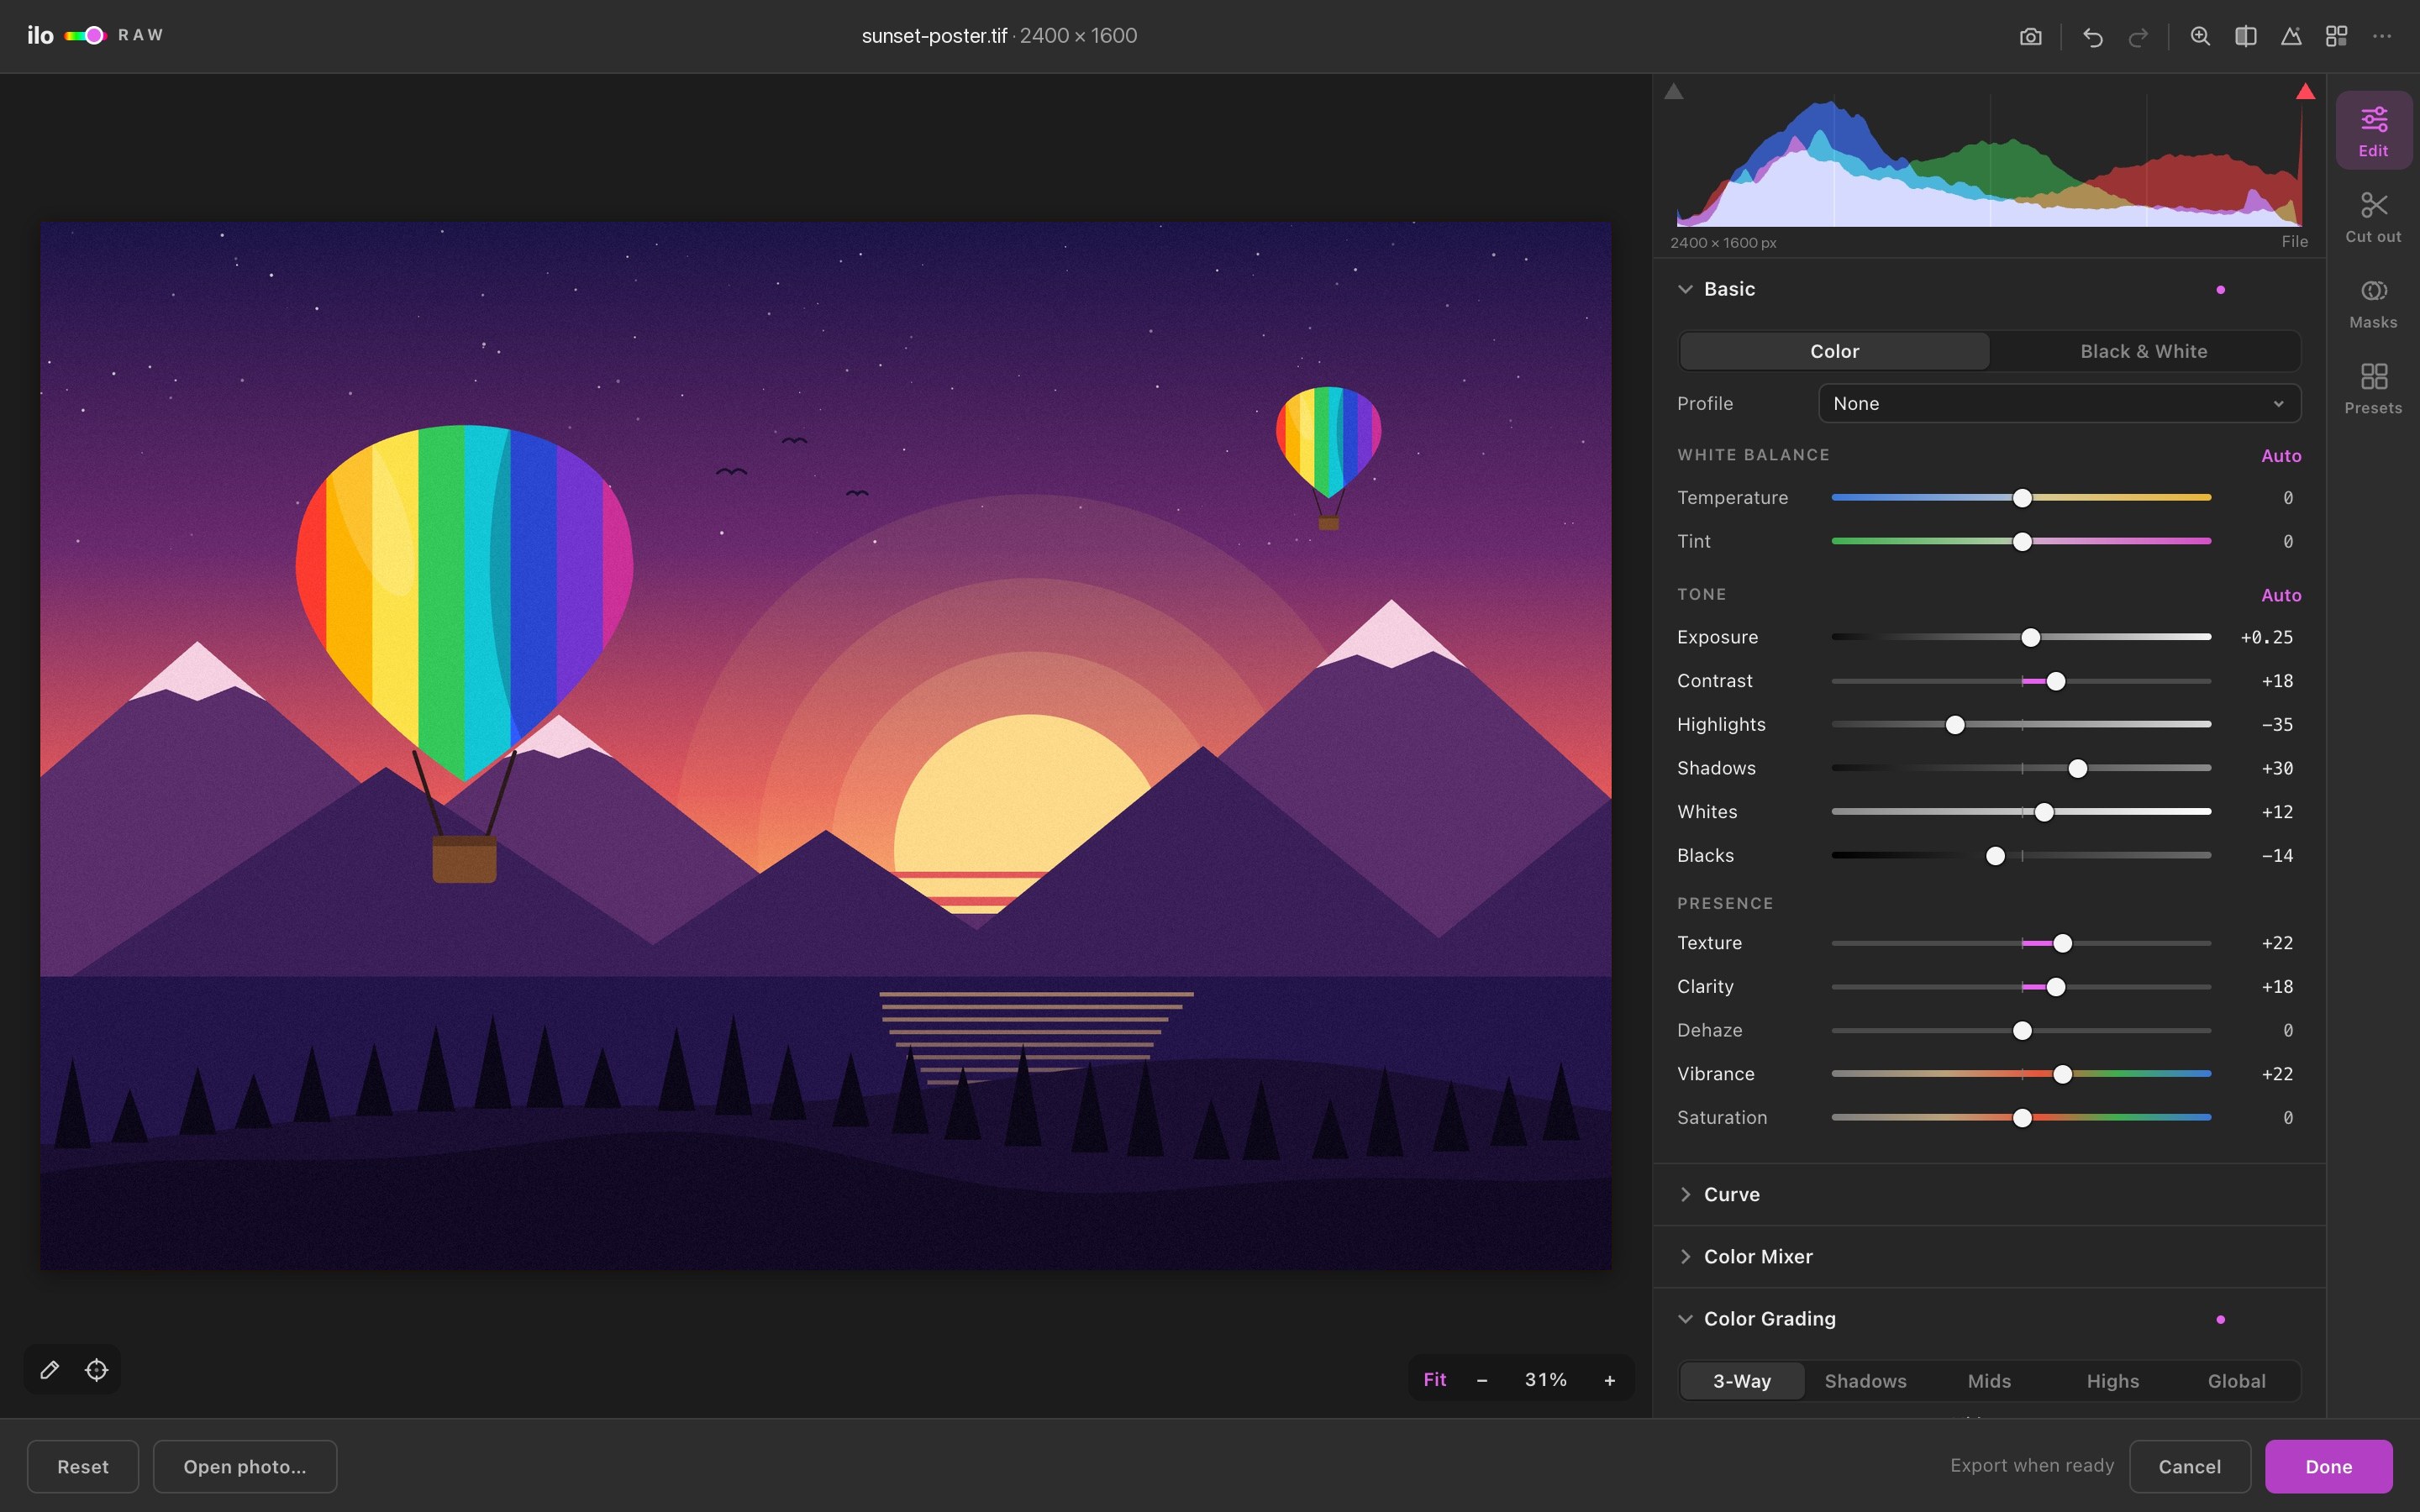Click Auto for White Balance
Screen dimensions: 2420x1512
point(2281,456)
